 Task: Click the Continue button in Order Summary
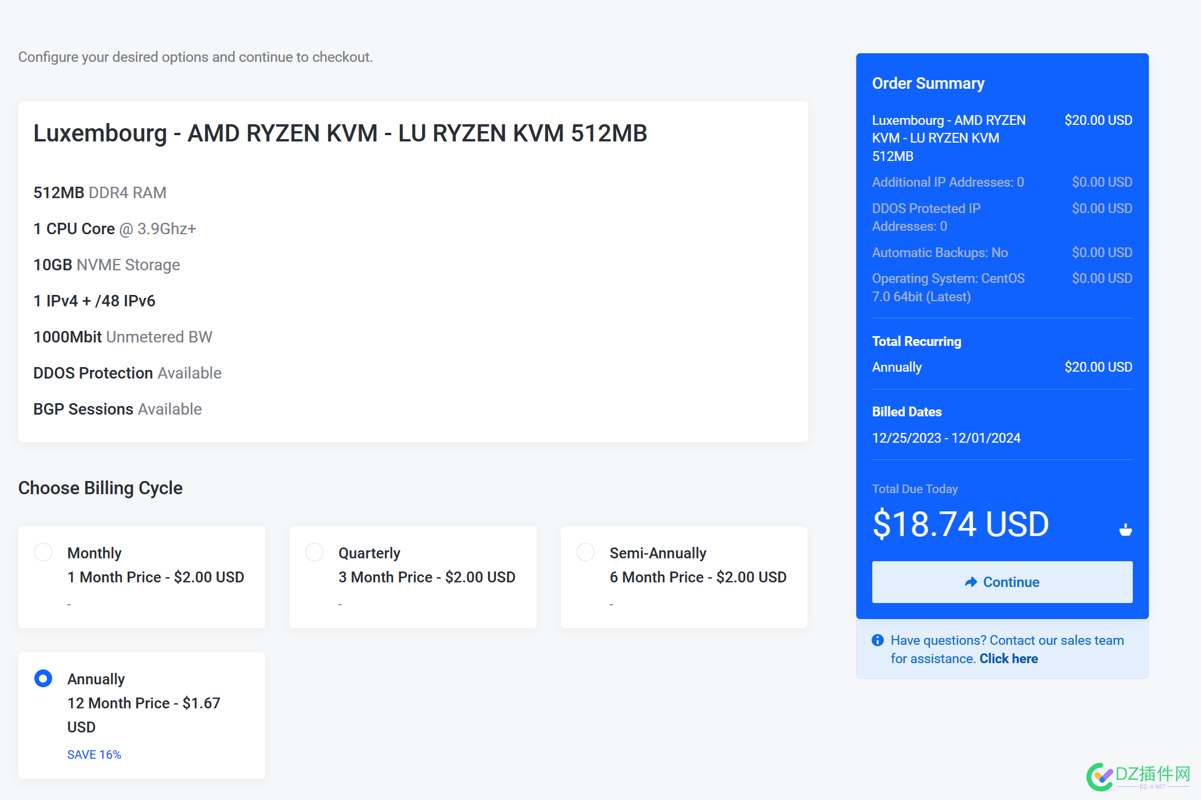1002,582
